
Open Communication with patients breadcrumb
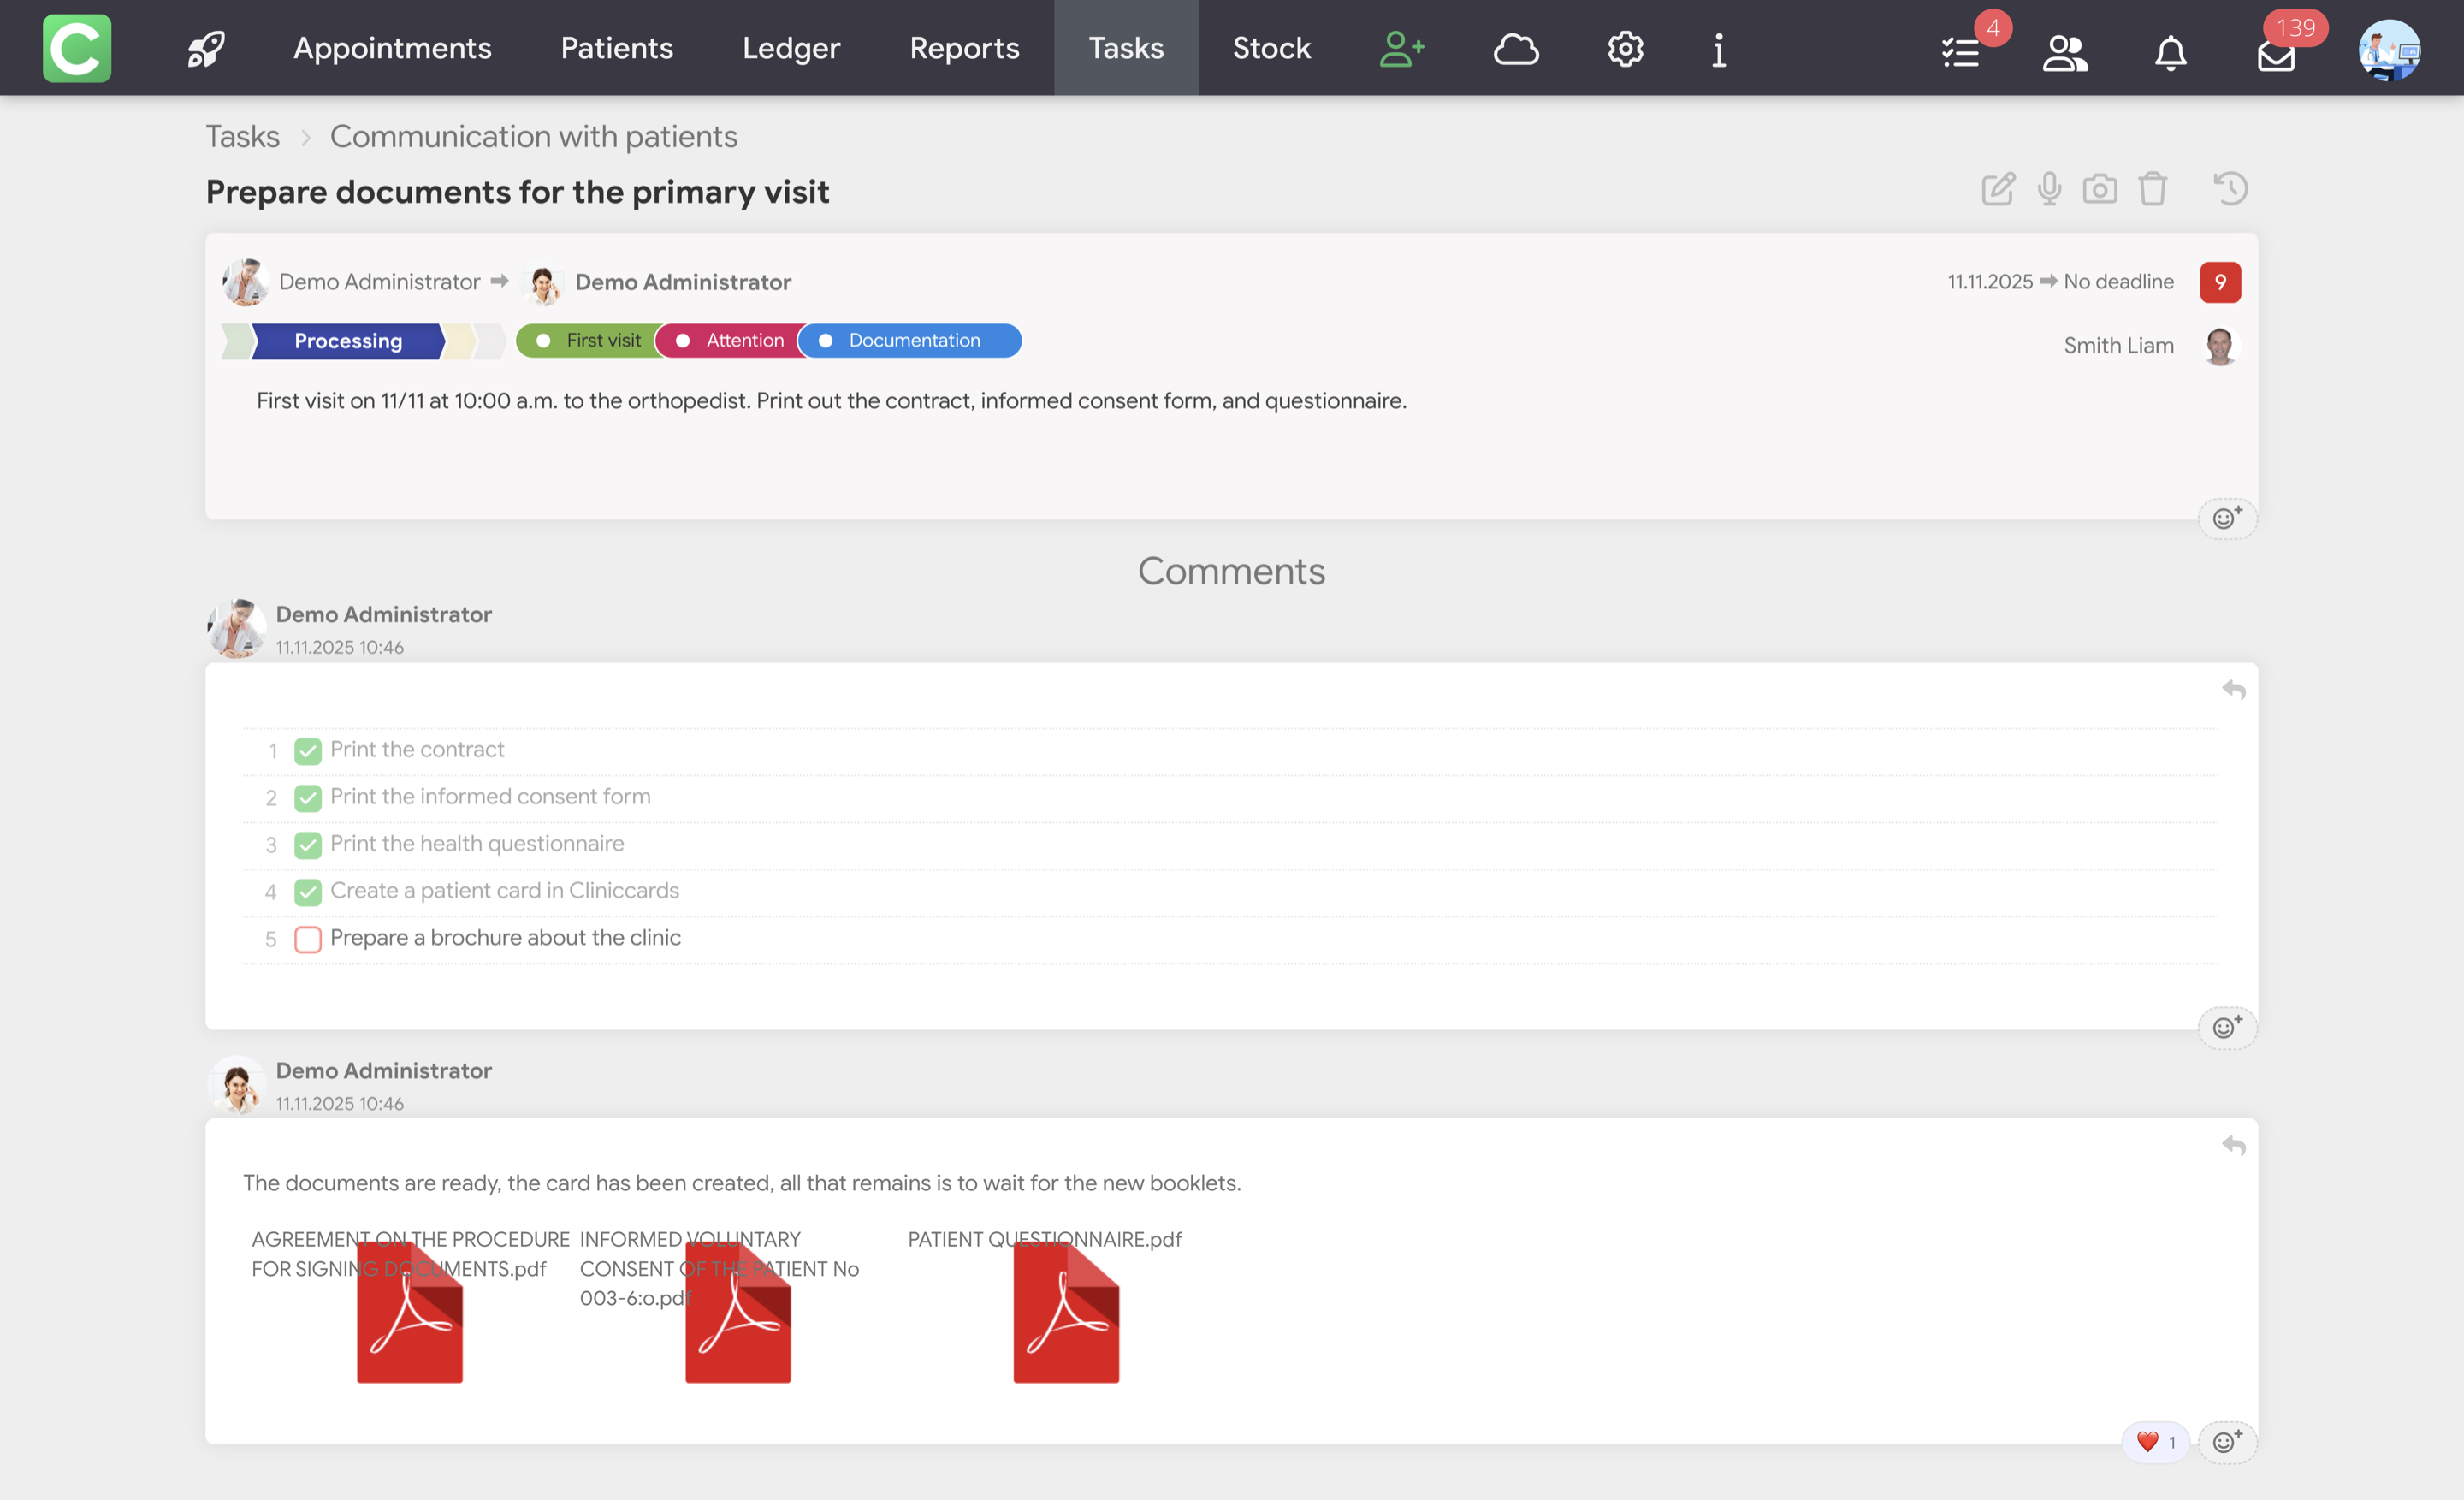pos(533,137)
